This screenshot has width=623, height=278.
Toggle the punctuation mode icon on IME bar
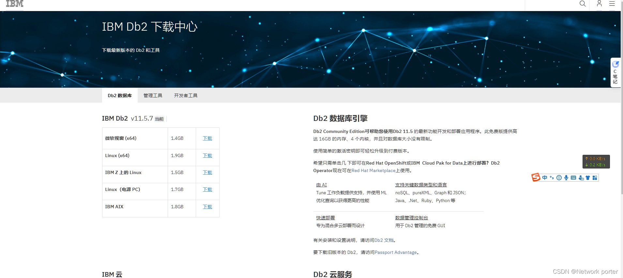(552, 178)
